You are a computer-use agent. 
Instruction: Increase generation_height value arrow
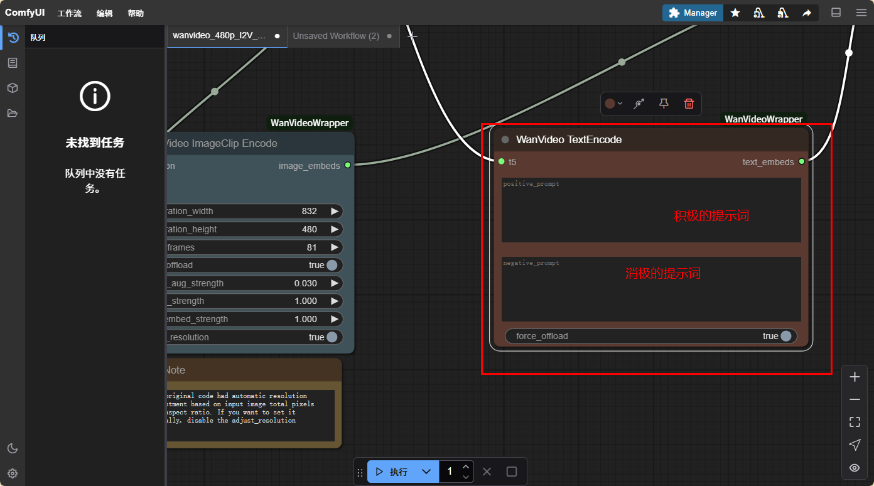click(x=335, y=229)
